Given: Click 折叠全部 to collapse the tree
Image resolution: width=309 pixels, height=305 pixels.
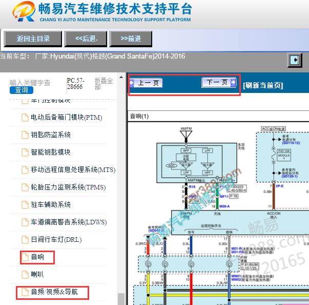Looking at the screenshot, I should pyautogui.click(x=104, y=84).
